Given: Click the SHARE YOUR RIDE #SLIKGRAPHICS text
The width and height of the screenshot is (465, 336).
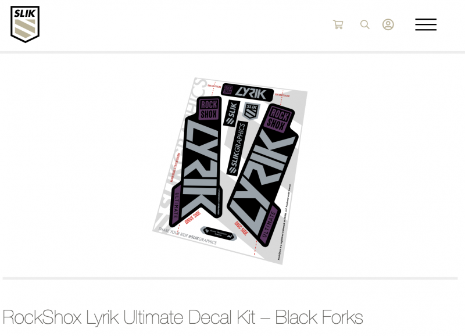Looking at the screenshot, I should coord(187,236).
